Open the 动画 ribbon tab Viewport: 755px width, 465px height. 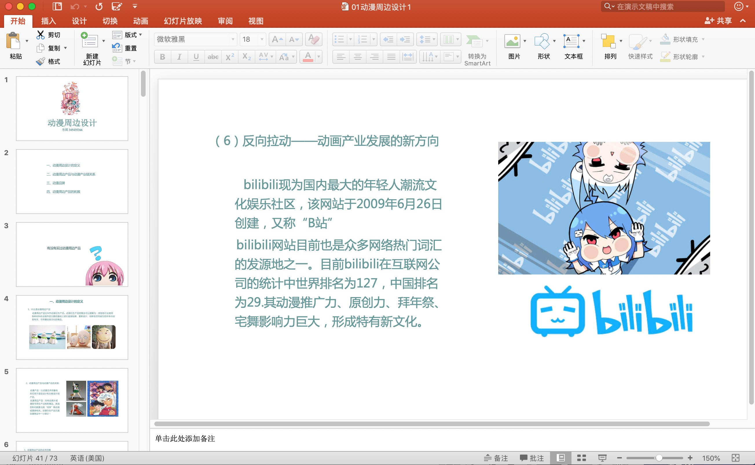tap(140, 21)
